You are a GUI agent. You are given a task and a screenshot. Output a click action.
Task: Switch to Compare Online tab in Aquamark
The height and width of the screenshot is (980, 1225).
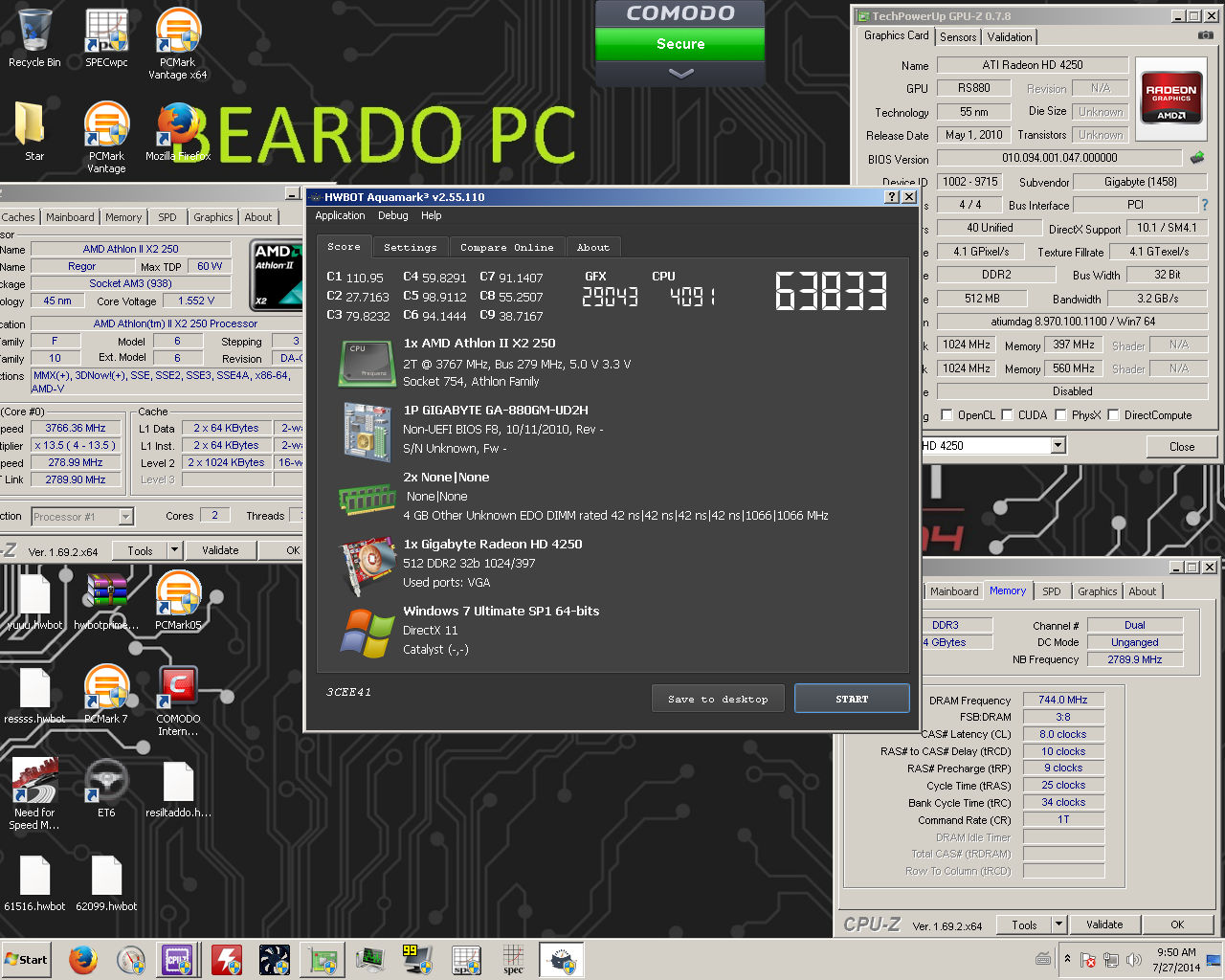[x=506, y=247]
